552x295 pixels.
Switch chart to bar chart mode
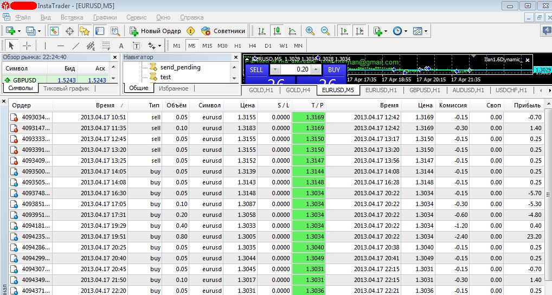[262, 31]
